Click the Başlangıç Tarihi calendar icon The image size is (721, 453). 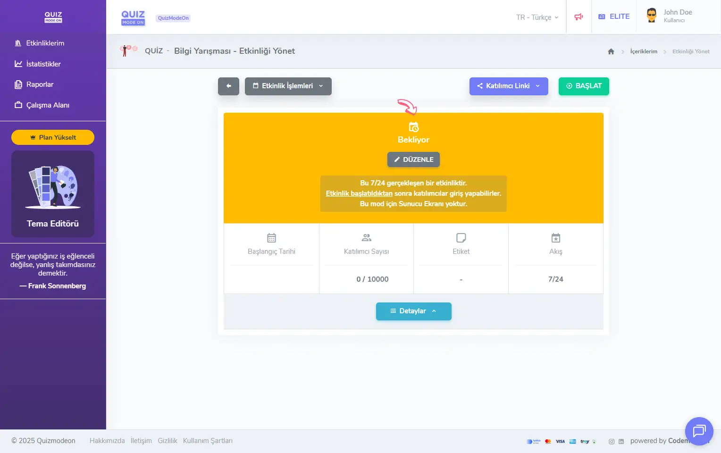pyautogui.click(x=271, y=238)
